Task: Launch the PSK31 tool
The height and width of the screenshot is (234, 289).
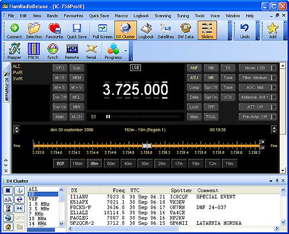Action: 34,51
